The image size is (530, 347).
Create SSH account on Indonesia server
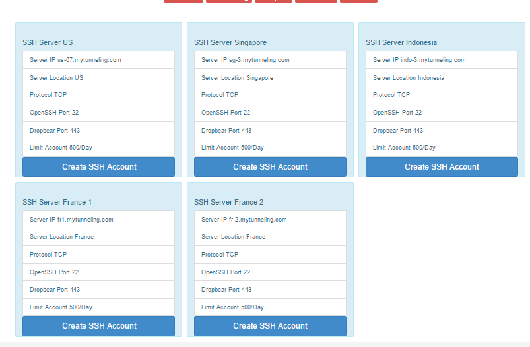click(x=442, y=167)
